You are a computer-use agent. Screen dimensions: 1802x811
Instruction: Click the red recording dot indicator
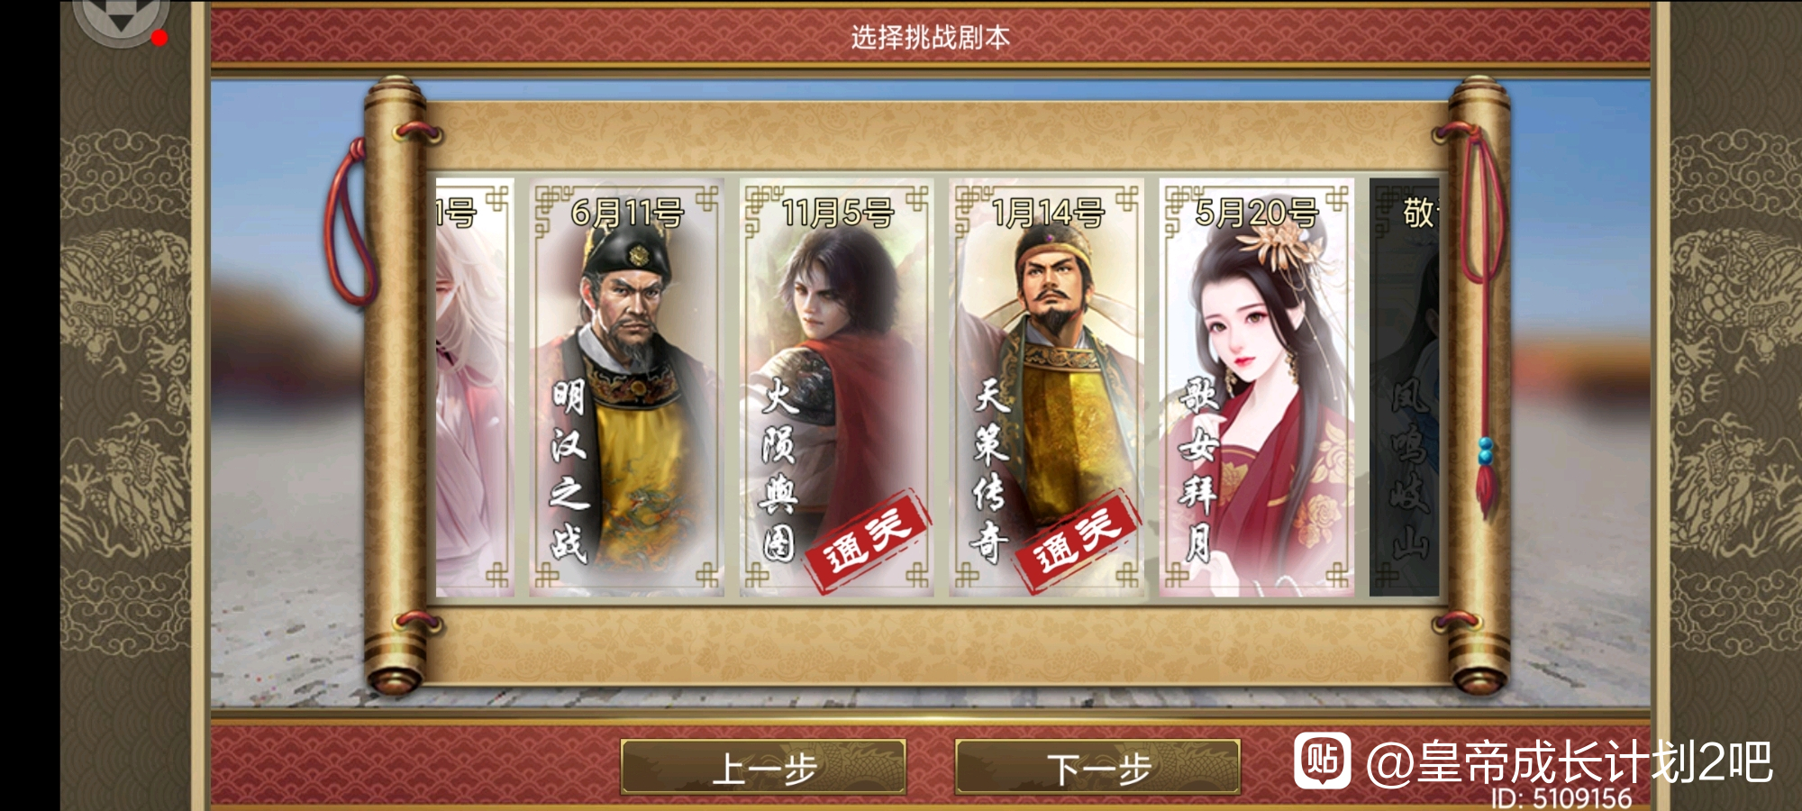tap(159, 38)
